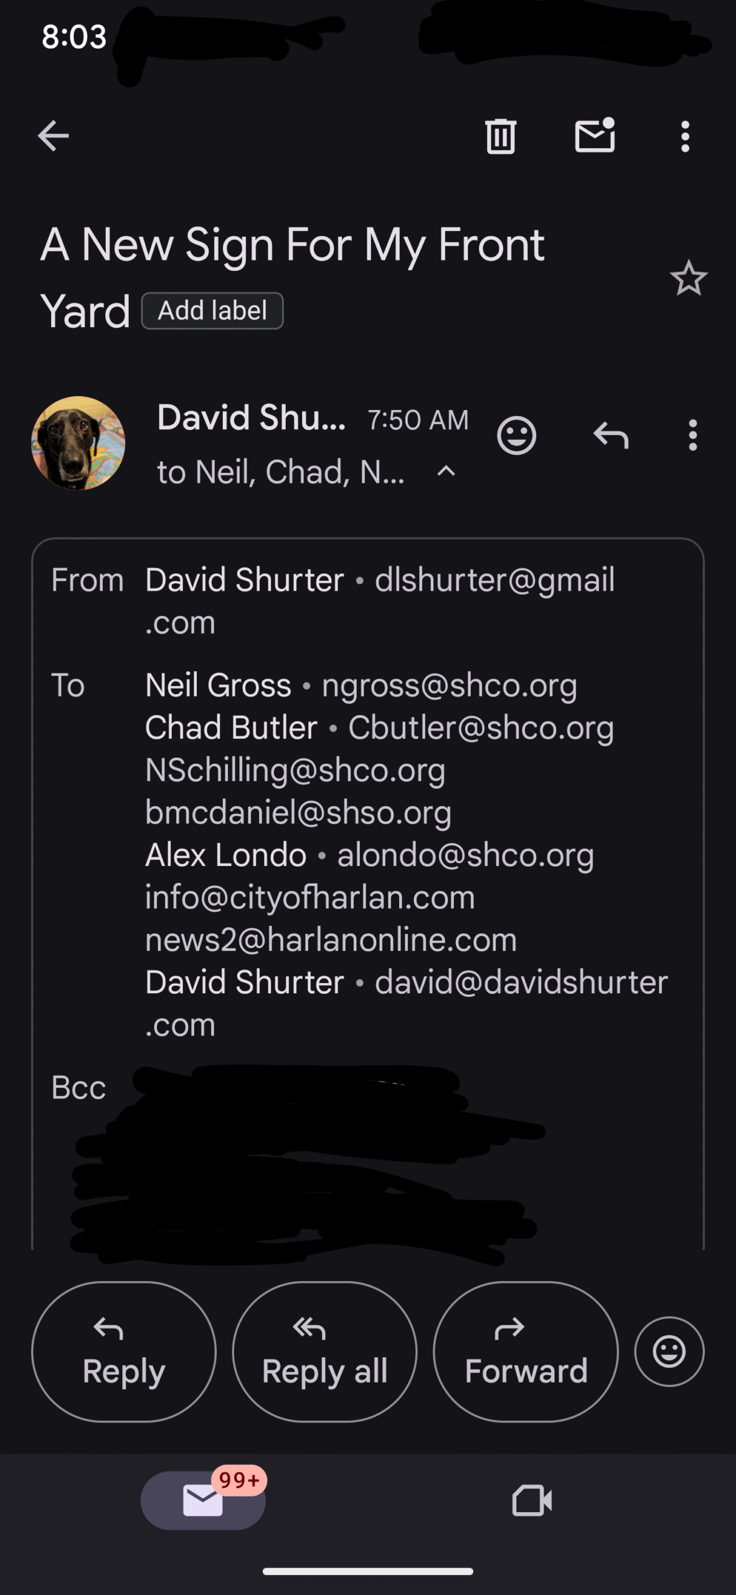Tap the reply arrow icon beside sender name

click(x=611, y=435)
